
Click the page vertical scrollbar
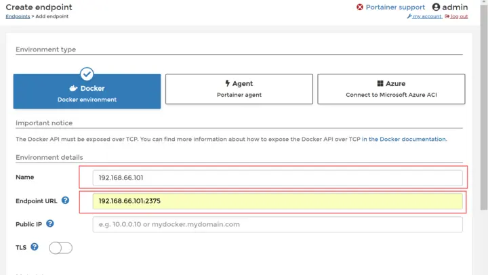(484, 106)
